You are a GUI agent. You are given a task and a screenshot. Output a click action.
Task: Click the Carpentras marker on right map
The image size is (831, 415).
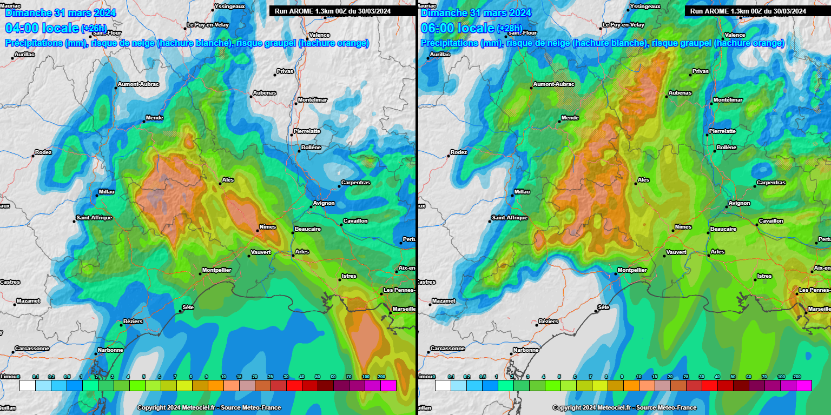tap(755, 186)
